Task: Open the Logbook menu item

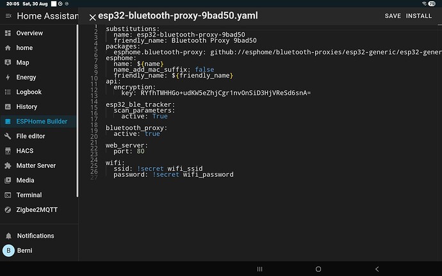Action: tap(38, 92)
